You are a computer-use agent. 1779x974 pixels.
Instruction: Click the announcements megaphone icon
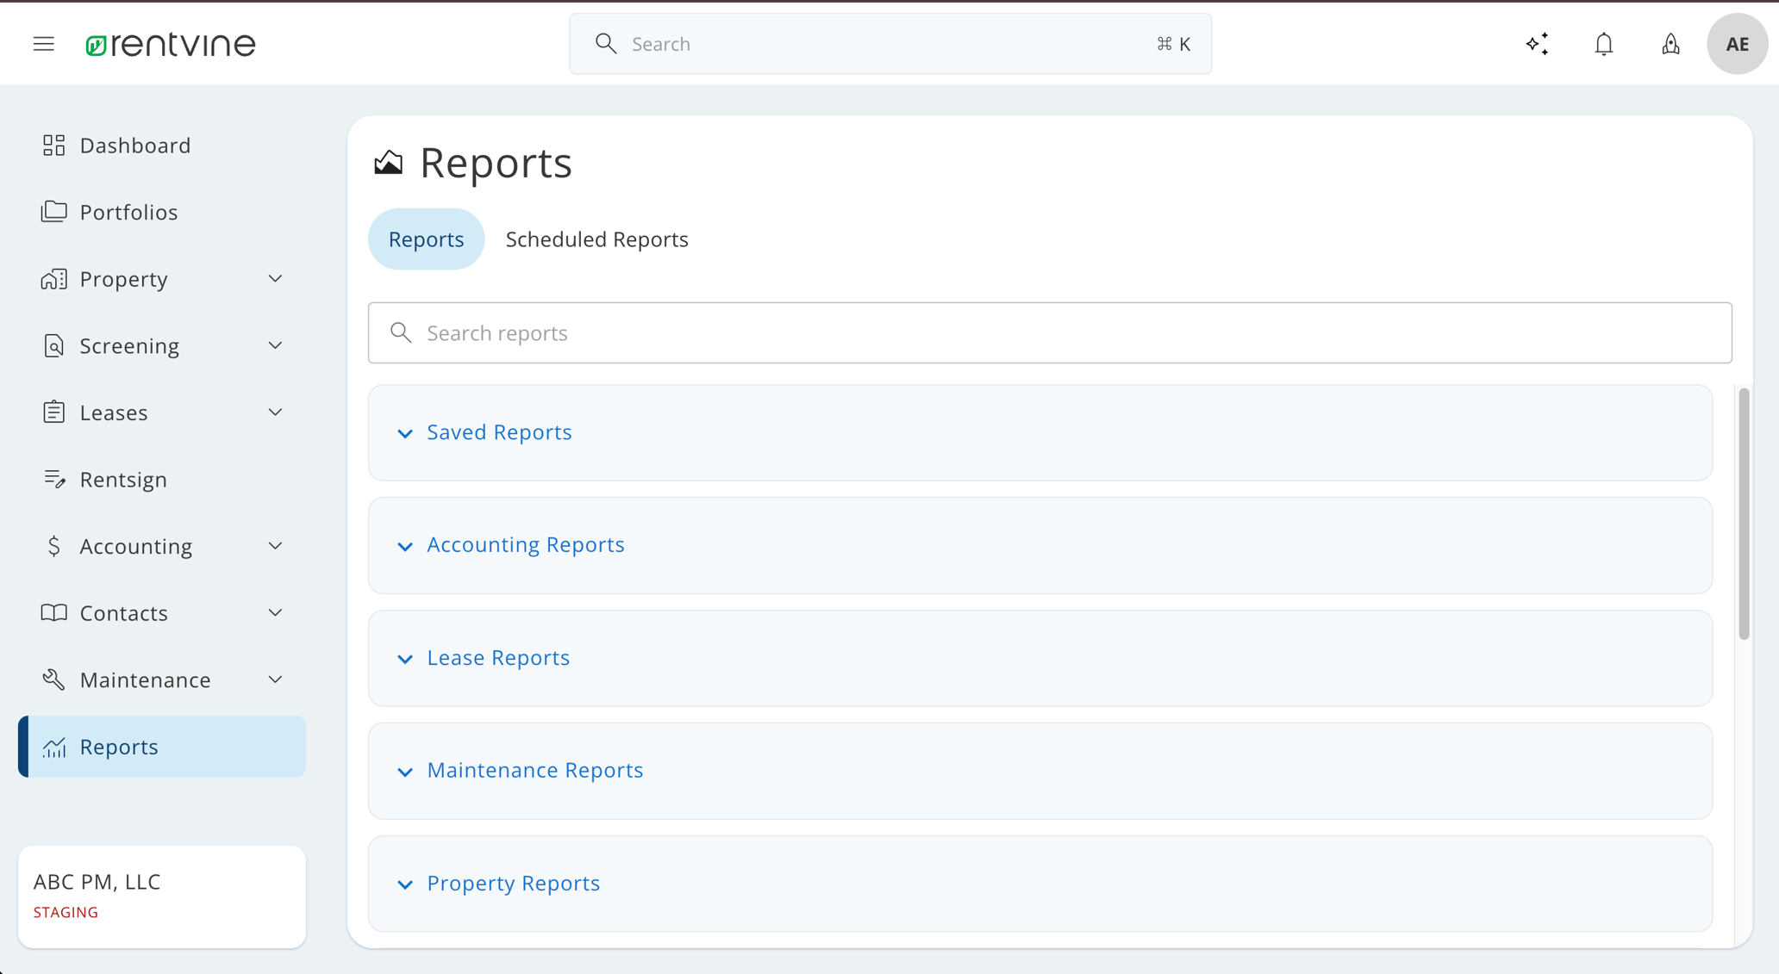click(x=1670, y=43)
